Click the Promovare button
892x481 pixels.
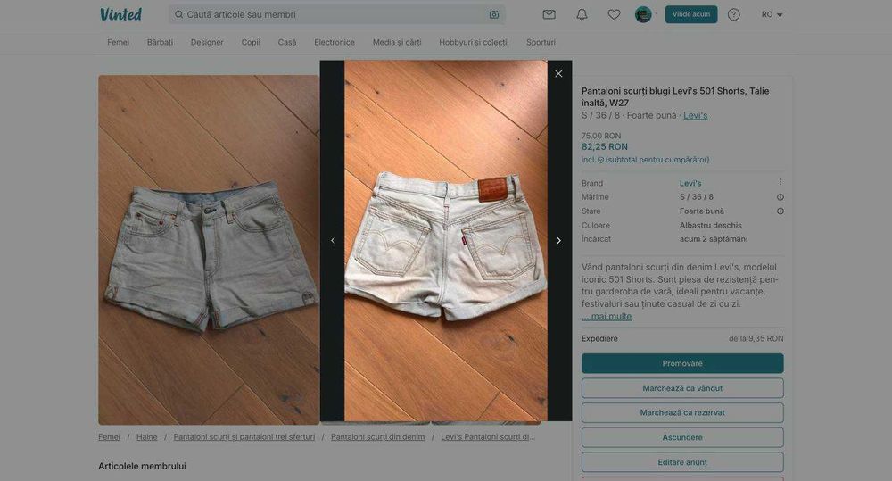pyautogui.click(x=682, y=363)
